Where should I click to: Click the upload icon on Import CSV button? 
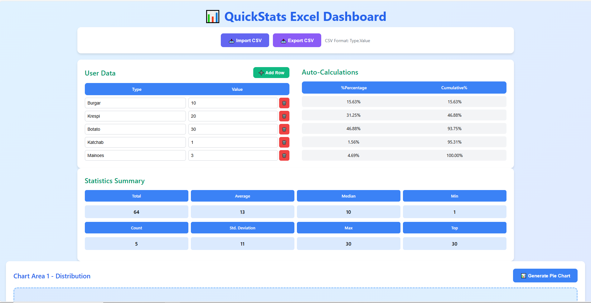pyautogui.click(x=231, y=40)
